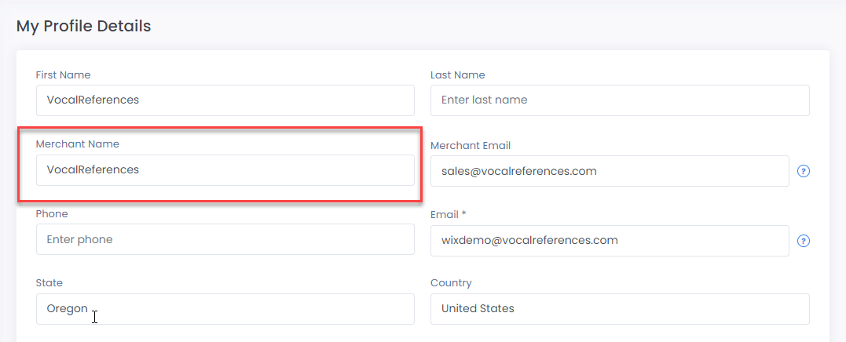Click the Phone number input field
Image resolution: width=846 pixels, height=342 pixels.
click(225, 240)
